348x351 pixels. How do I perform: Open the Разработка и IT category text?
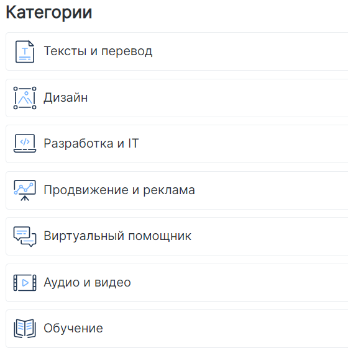pyautogui.click(x=91, y=143)
